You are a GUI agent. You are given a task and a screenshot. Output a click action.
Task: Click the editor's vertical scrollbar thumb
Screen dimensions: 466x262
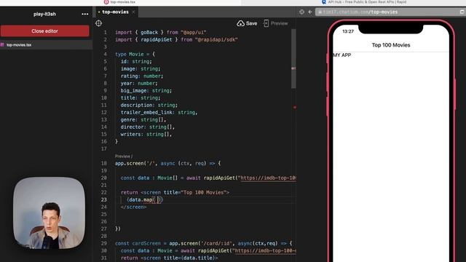[293, 59]
